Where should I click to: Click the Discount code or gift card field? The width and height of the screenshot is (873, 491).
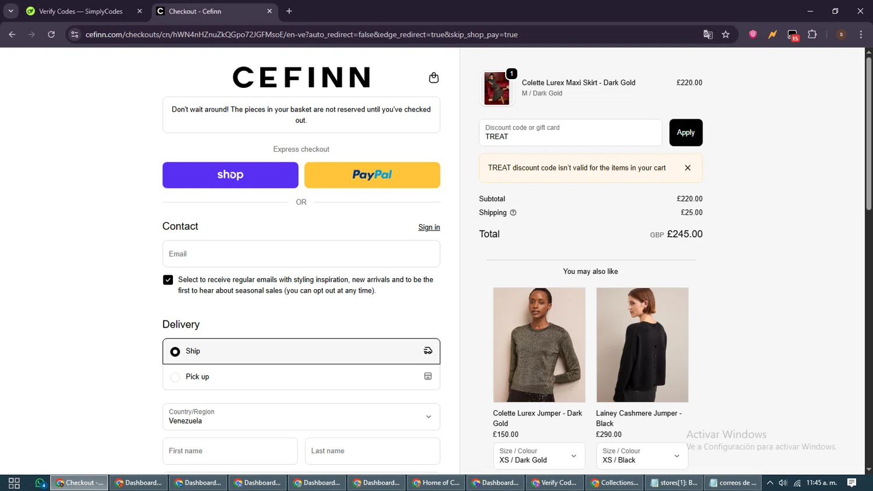click(570, 133)
